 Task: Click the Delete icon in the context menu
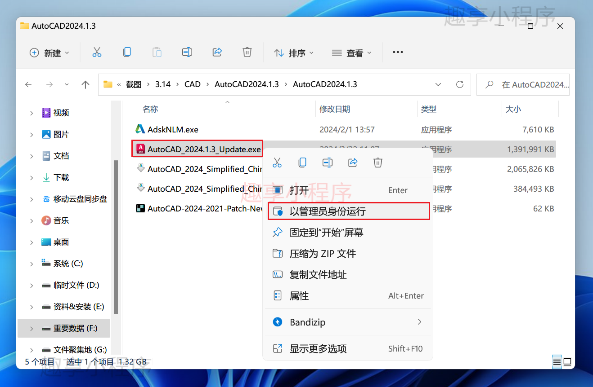[378, 163]
